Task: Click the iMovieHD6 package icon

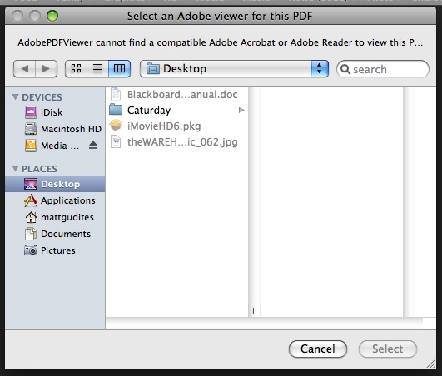Action: point(116,126)
